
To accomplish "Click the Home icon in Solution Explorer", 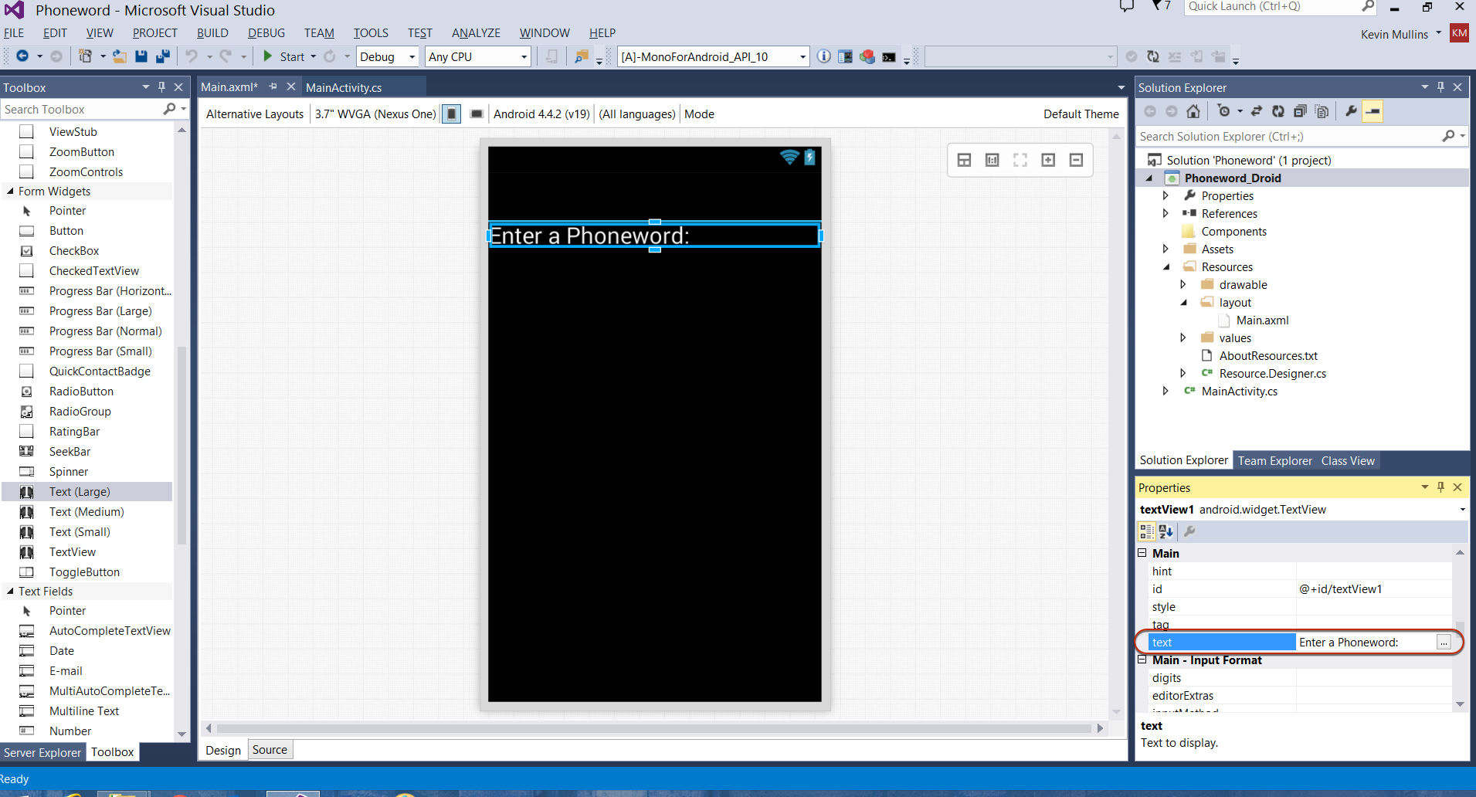I will 1193,111.
